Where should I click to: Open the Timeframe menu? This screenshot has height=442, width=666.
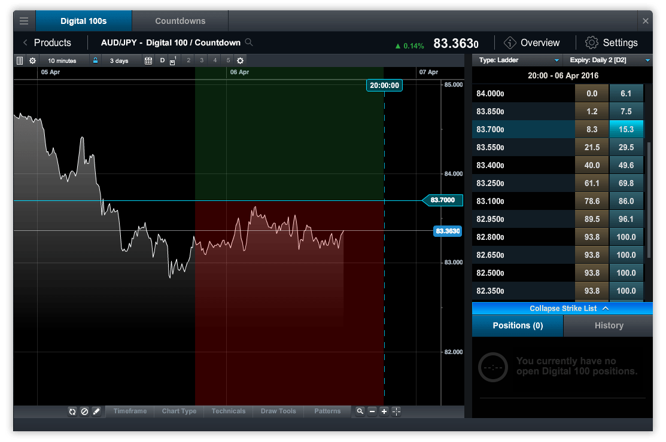point(130,411)
